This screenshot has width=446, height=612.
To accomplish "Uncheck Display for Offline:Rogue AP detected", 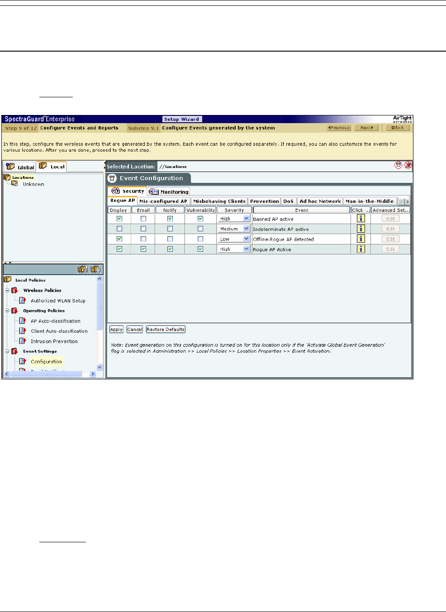I will [x=119, y=239].
